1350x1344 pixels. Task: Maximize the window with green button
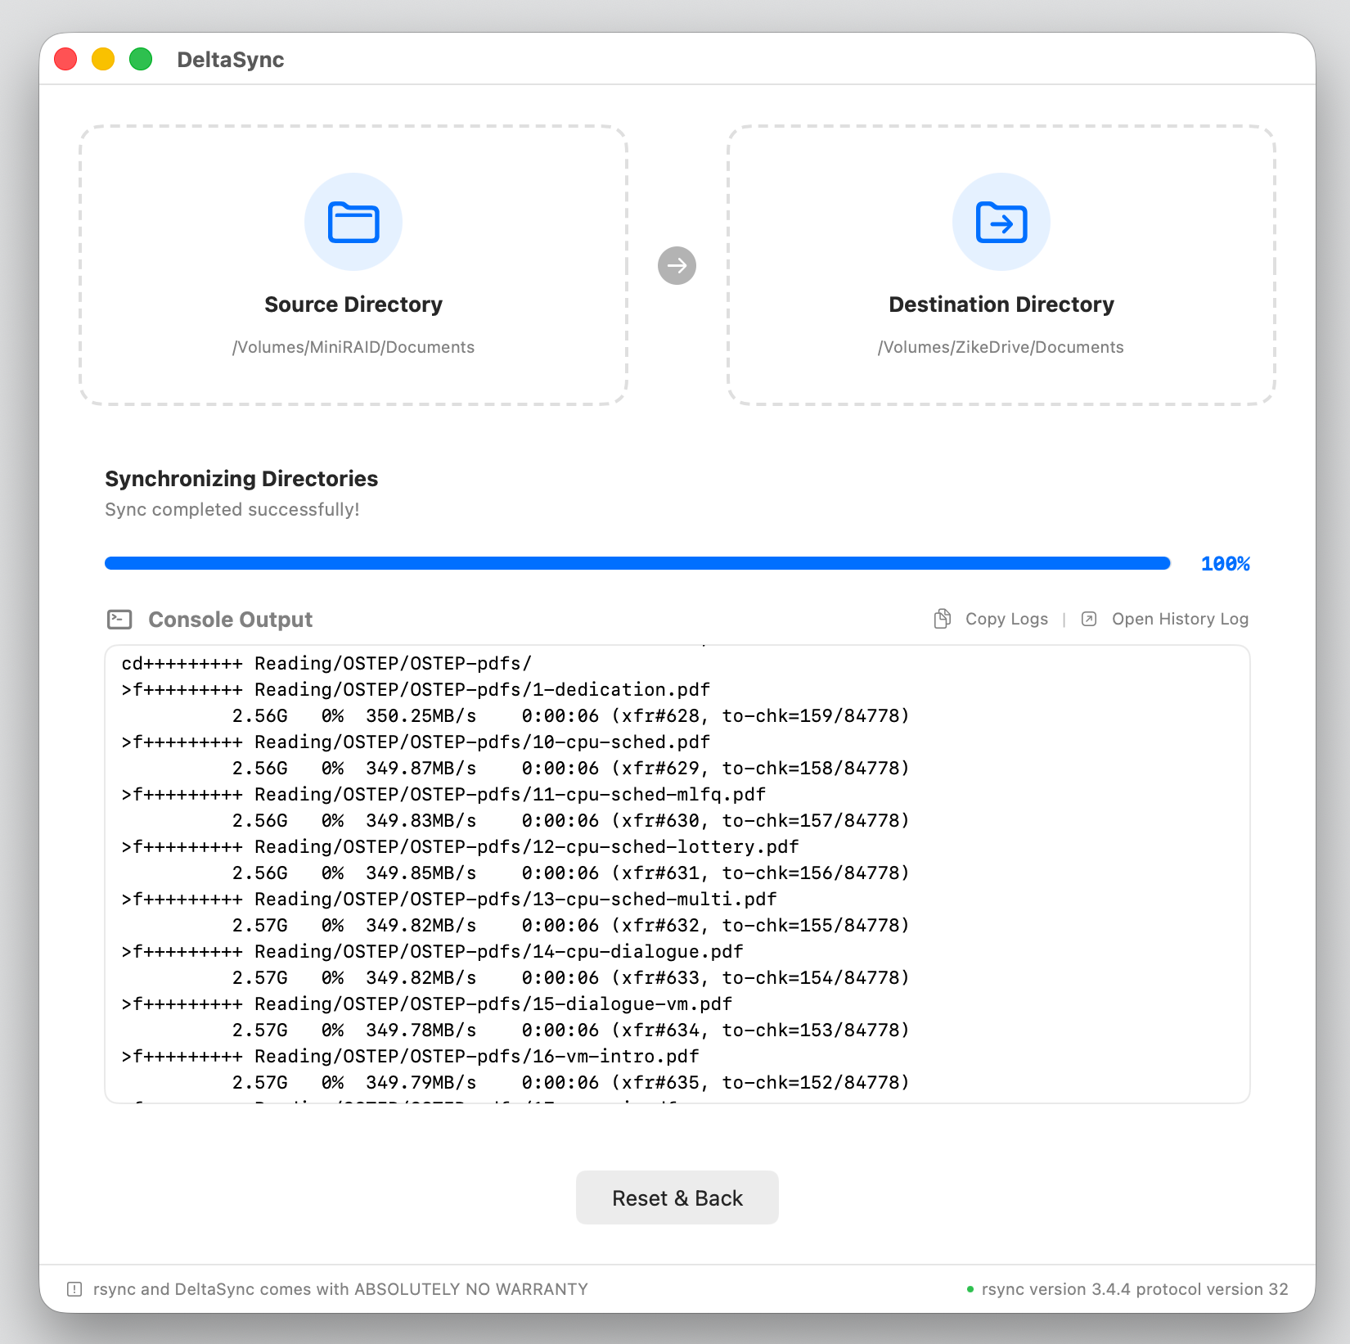pyautogui.click(x=141, y=59)
